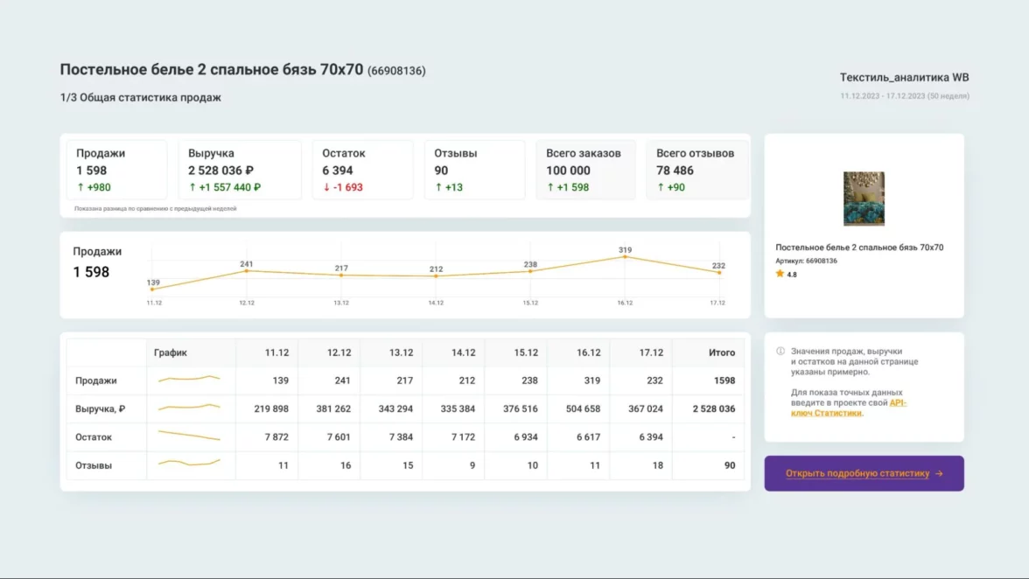
Task: Open the product bedding thumbnail image
Action: [x=864, y=199]
